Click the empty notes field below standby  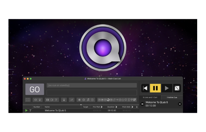92,92
